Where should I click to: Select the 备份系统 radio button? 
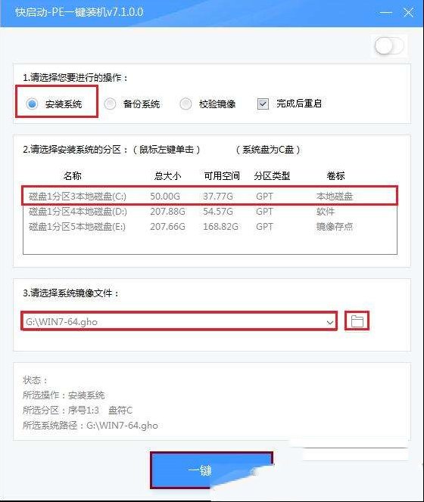(110, 104)
